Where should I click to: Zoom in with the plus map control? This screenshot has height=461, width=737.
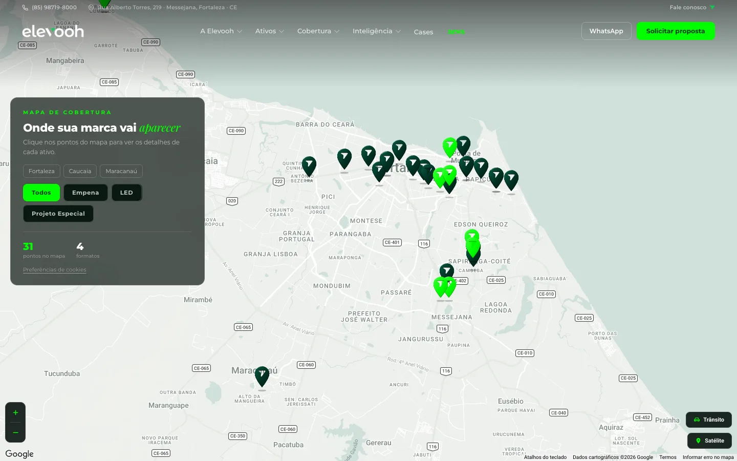15,413
